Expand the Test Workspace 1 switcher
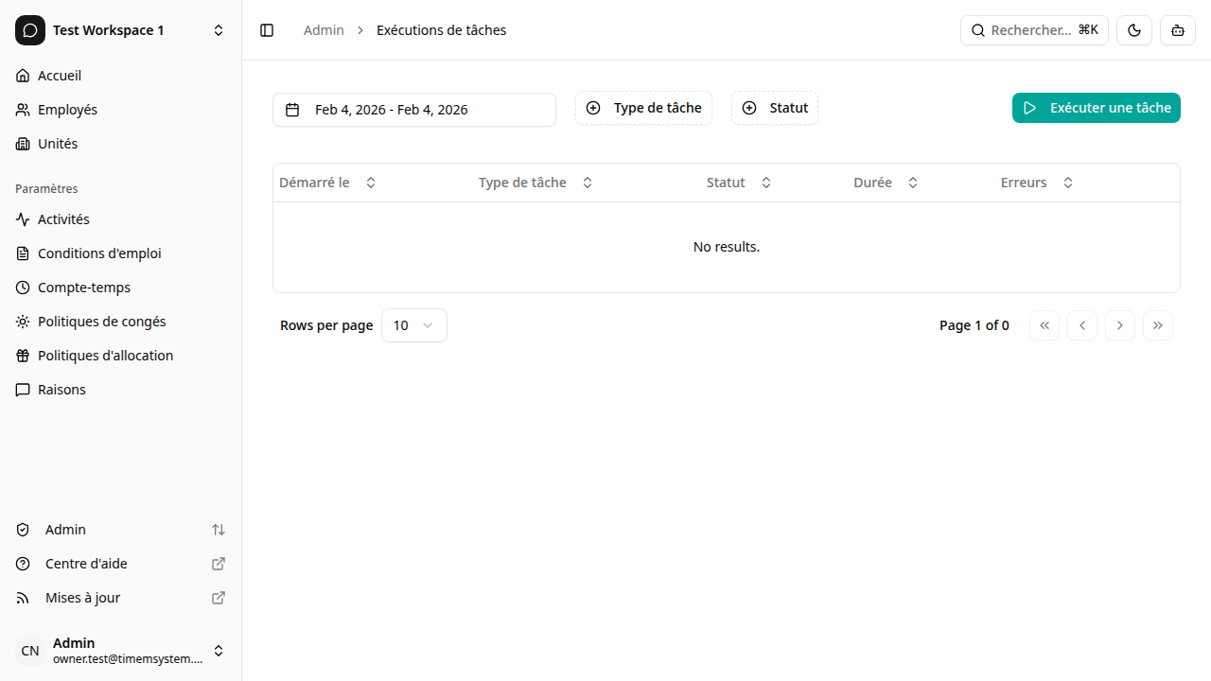Image resolution: width=1211 pixels, height=681 pixels. [120, 30]
